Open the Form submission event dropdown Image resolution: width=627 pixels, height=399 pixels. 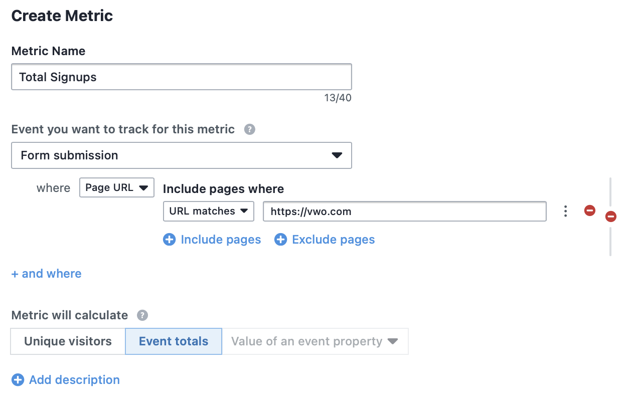pos(182,155)
